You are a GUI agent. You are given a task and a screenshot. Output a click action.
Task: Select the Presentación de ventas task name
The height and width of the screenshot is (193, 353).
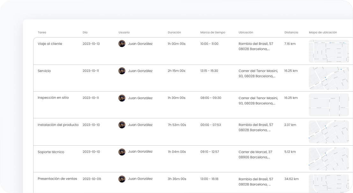(x=57, y=179)
